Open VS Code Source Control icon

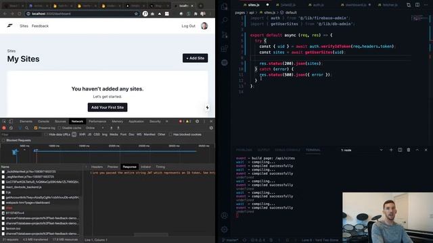click(x=225, y=34)
